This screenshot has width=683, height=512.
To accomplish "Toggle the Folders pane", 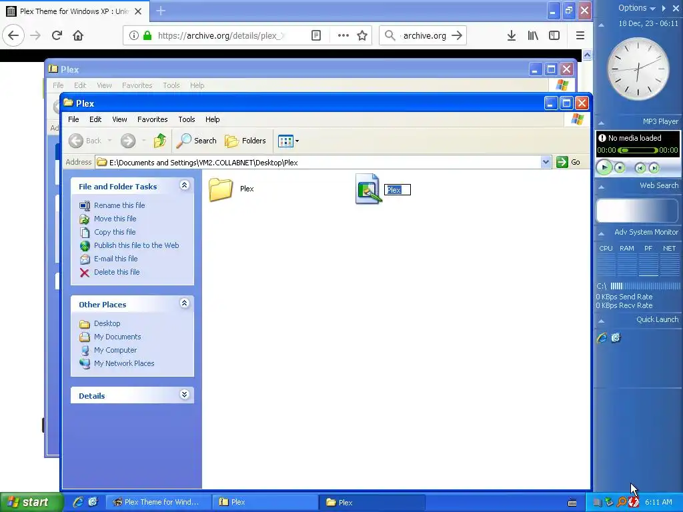I will (x=245, y=141).
